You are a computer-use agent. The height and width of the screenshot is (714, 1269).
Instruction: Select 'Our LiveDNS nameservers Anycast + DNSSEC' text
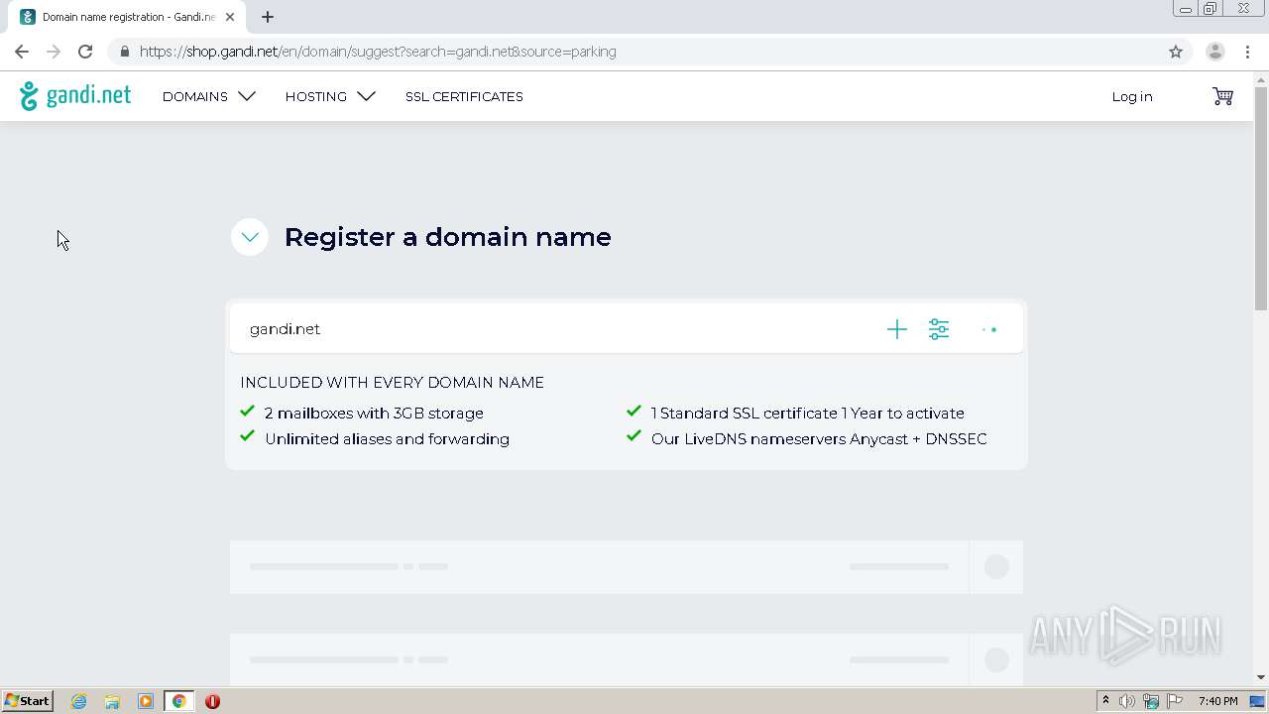tap(819, 439)
